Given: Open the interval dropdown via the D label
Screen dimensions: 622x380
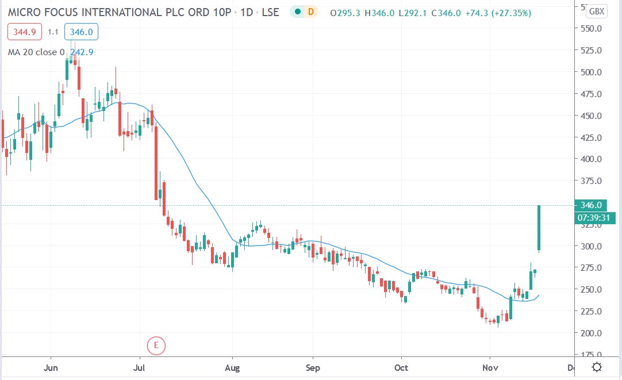Looking at the screenshot, I should pyautogui.click(x=311, y=11).
